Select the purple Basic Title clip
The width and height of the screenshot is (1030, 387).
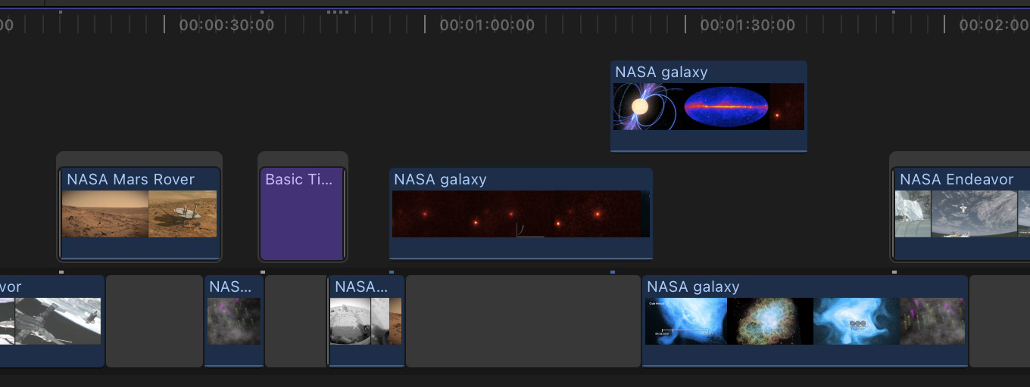(302, 214)
